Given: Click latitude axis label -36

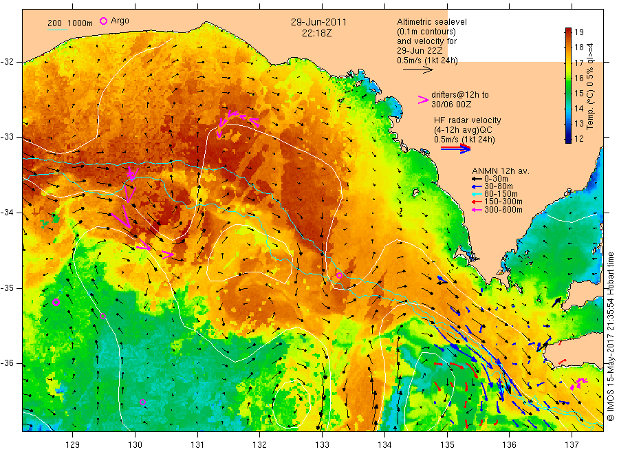Looking at the screenshot, I should point(7,363).
